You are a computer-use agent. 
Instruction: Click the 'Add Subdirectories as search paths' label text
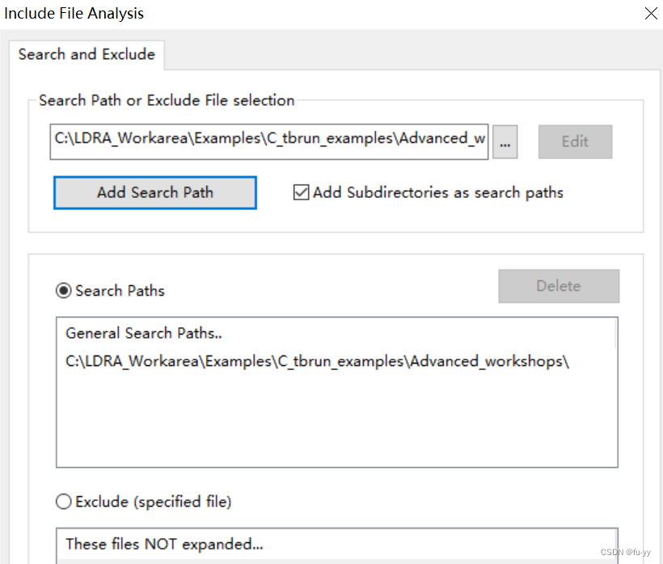click(437, 193)
